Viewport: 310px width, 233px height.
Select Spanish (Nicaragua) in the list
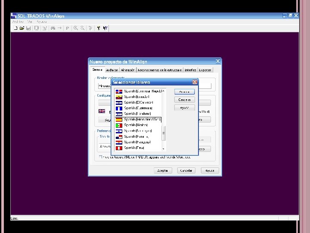138,131
